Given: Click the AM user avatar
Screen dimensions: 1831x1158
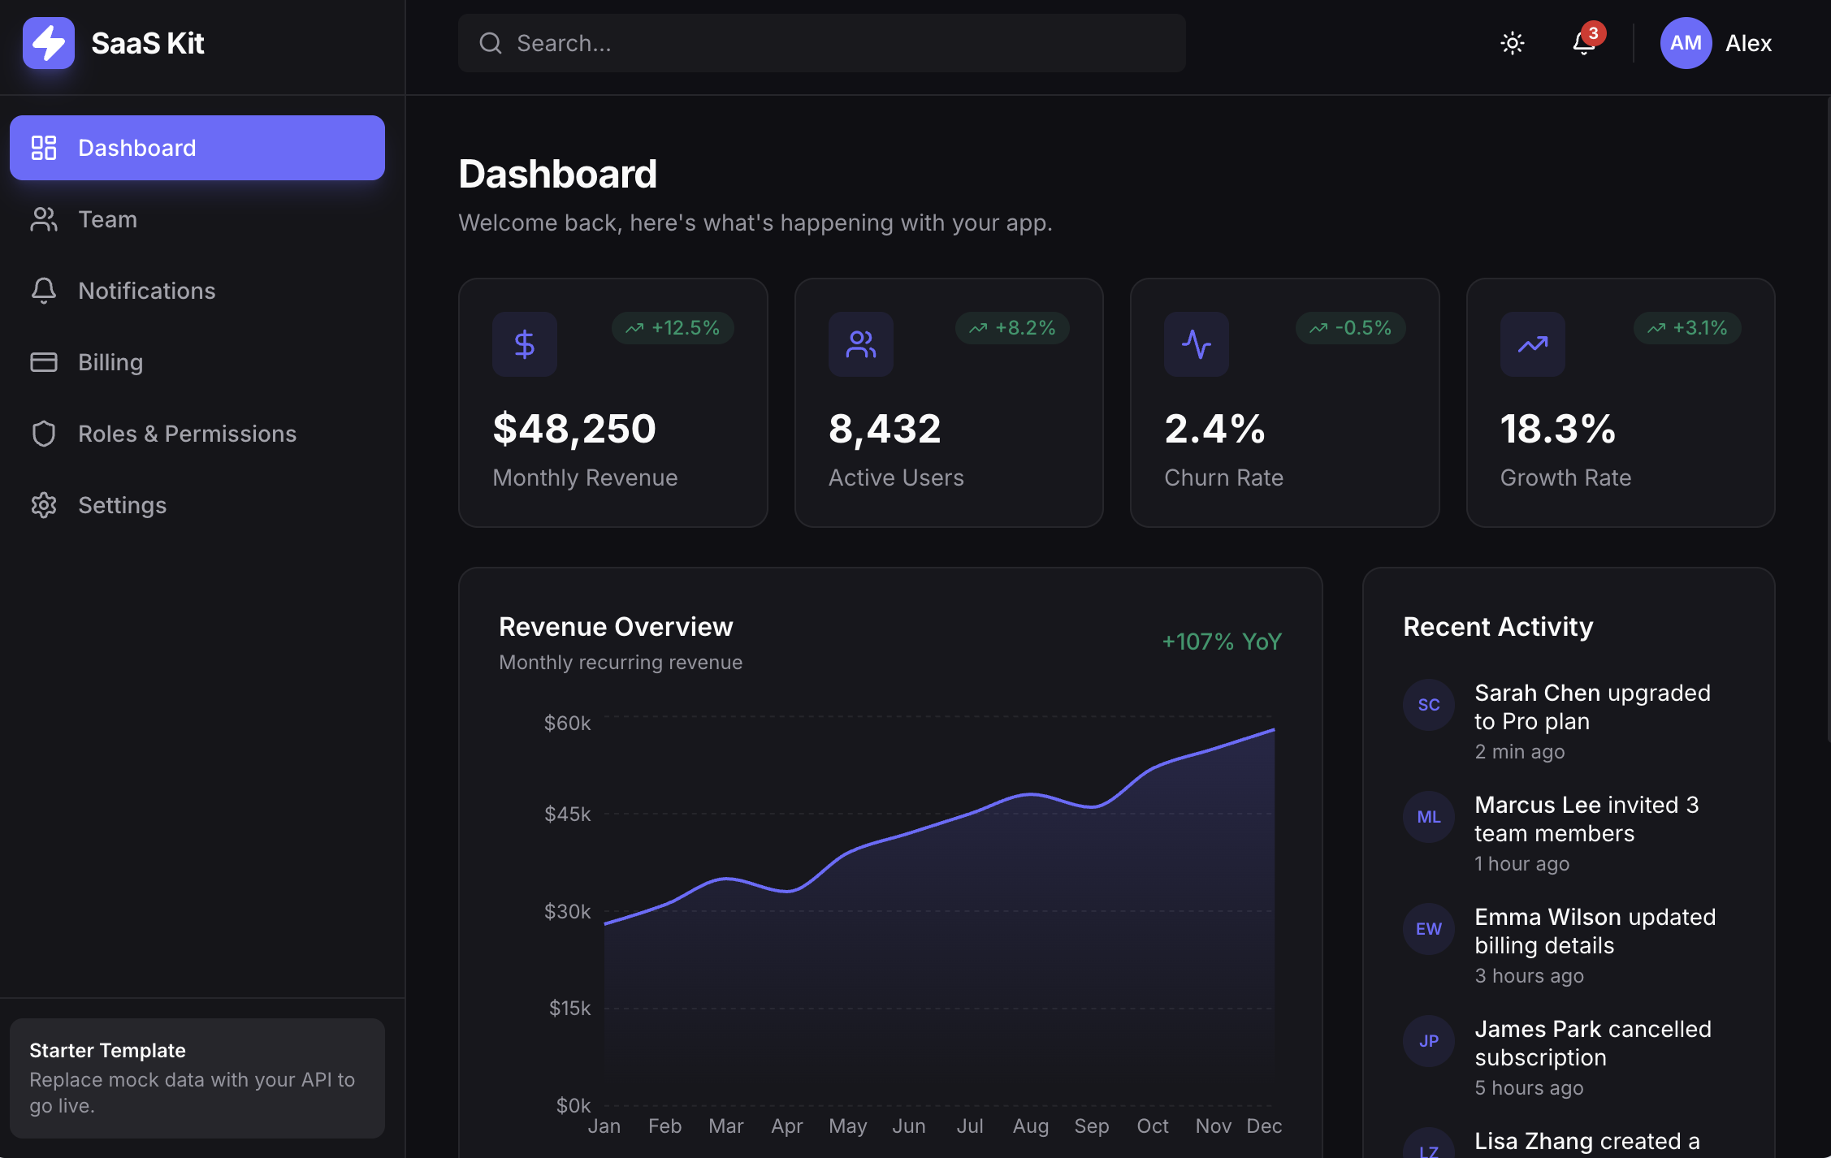Looking at the screenshot, I should 1686,43.
